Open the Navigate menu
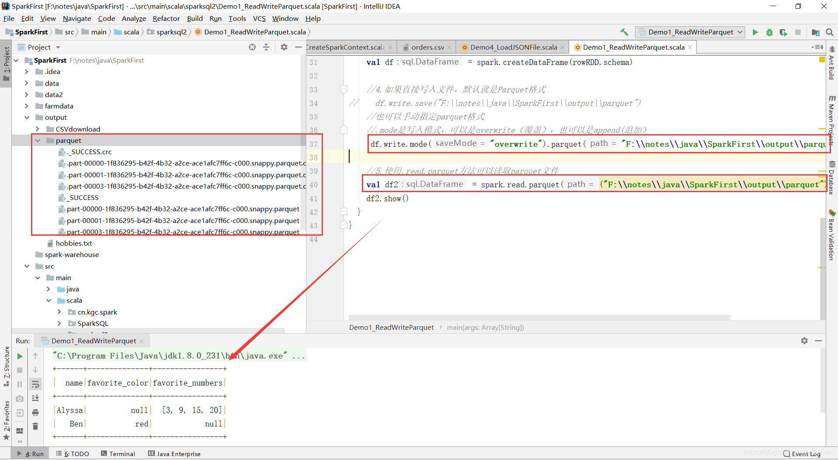The width and height of the screenshot is (838, 460). (x=77, y=18)
